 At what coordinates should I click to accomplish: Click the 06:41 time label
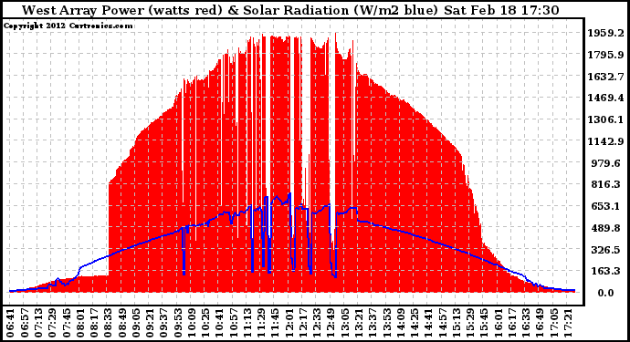coord(9,323)
